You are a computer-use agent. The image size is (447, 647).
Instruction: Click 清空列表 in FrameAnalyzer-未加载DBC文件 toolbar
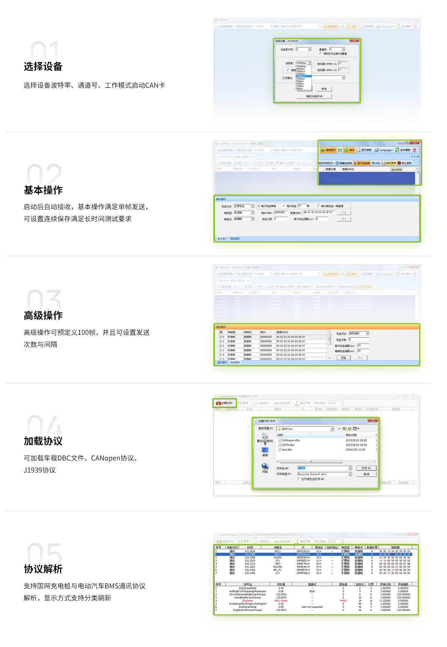point(302,403)
